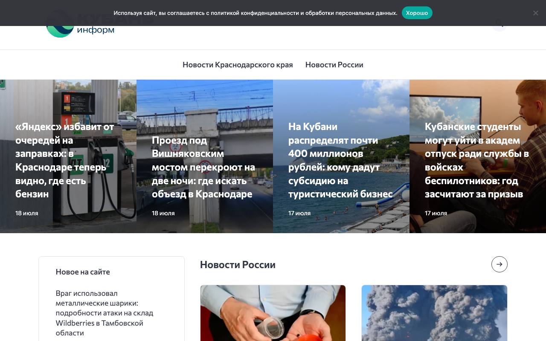Click the «Новое на сайте» sidebar heading

click(x=83, y=272)
